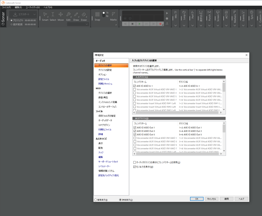Stop playback in transport

[x=132, y=24]
